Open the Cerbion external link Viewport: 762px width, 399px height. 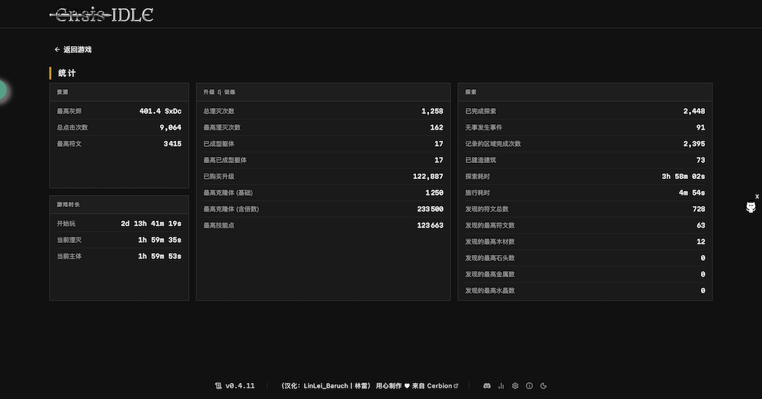[443, 386]
